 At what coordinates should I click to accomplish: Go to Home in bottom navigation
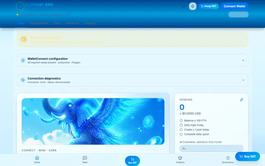click(x=37, y=160)
